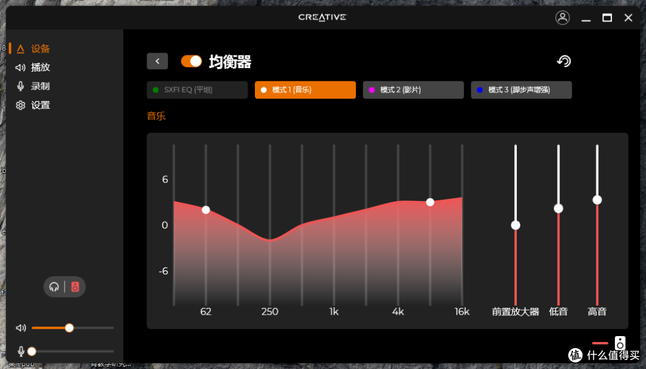Screen dimensions: 646x369
Task: Select the red speaker output icon
Action: pos(75,286)
